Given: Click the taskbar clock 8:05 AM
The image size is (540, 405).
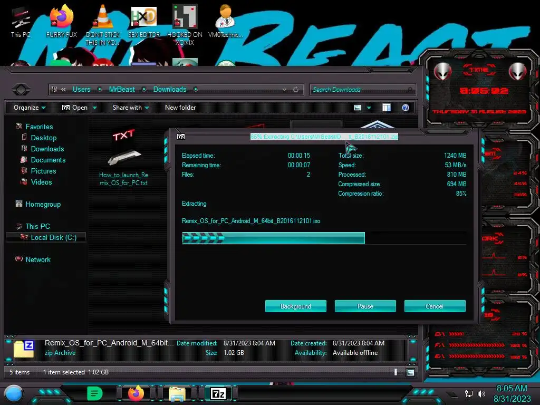Looking at the screenshot, I should [512, 393].
